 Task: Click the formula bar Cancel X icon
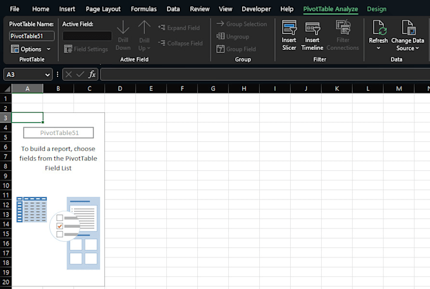tap(68, 74)
